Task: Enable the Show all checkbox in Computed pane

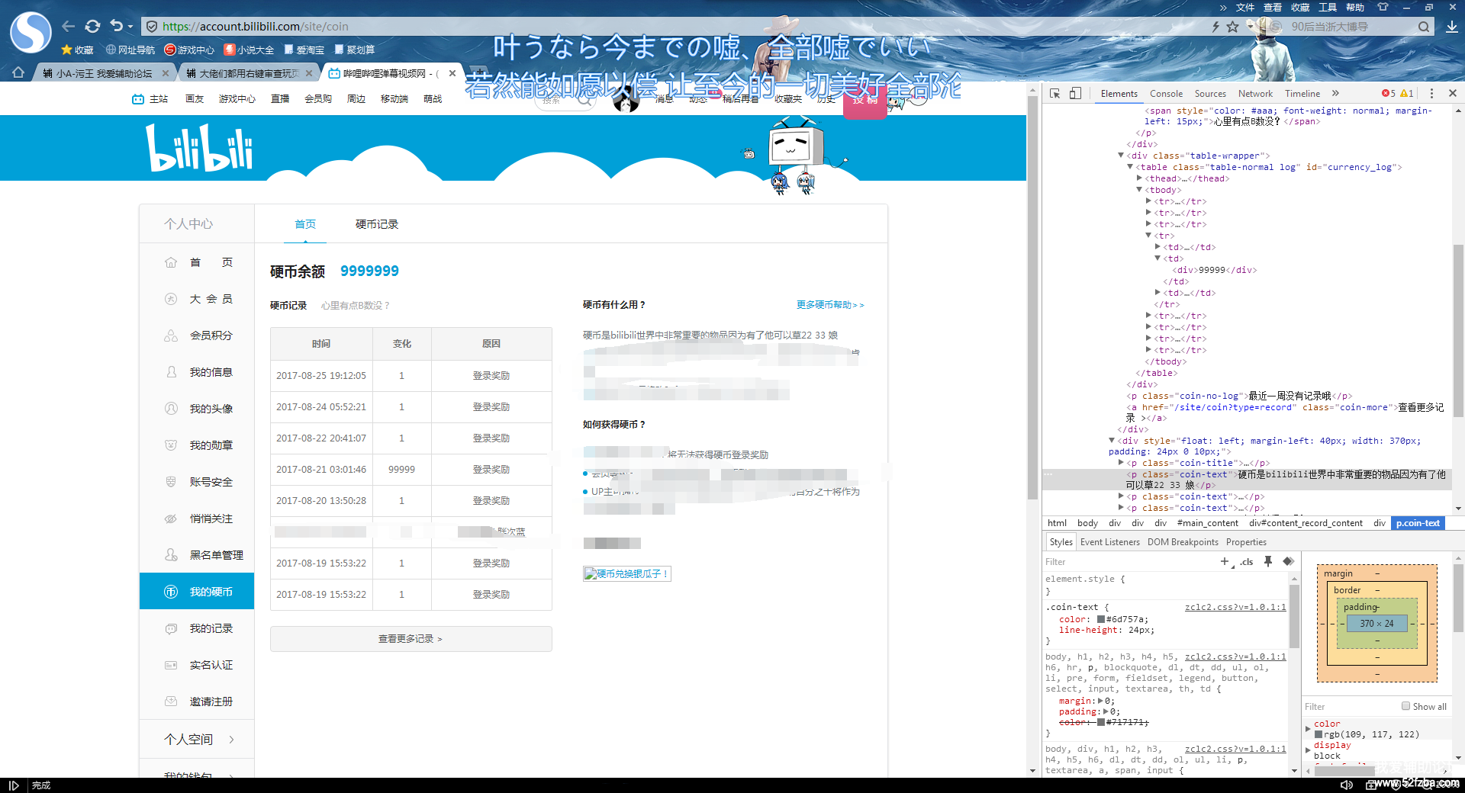Action: (1405, 706)
